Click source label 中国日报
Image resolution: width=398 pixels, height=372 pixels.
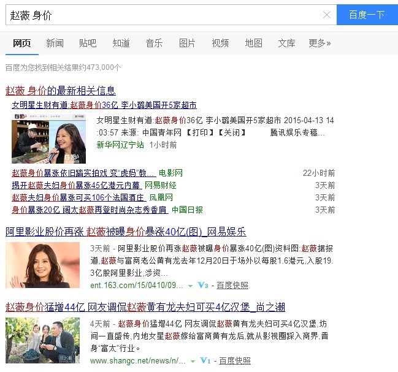click(x=187, y=210)
